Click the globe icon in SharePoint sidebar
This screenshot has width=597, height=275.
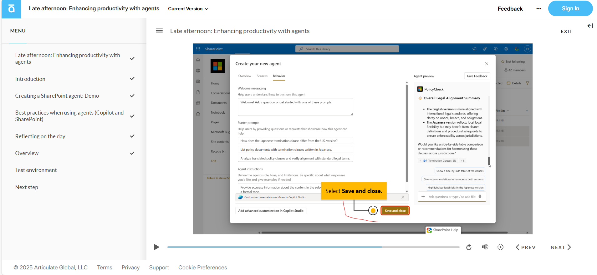point(198,71)
